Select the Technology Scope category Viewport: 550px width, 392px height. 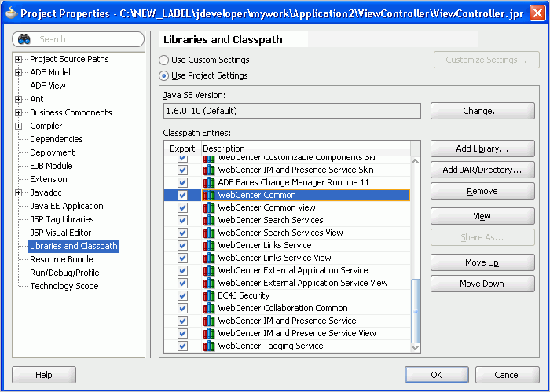pyautogui.click(x=64, y=286)
